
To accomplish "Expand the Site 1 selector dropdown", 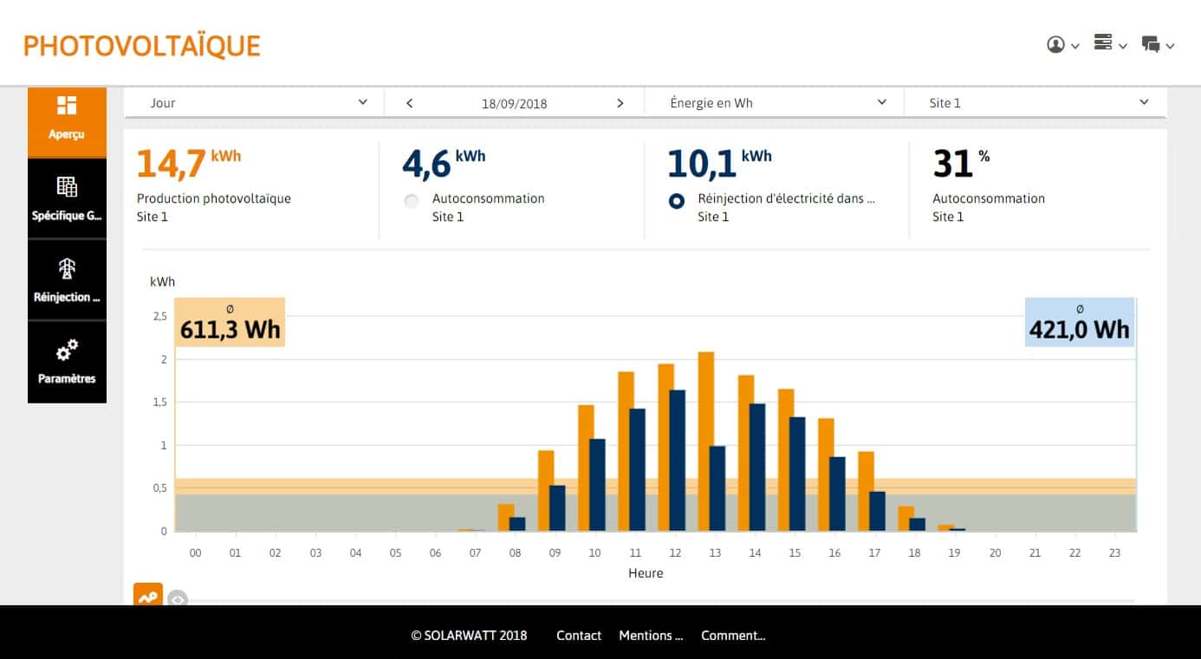I will coord(1035,103).
